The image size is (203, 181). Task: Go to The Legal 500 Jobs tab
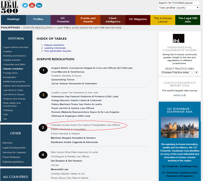(188, 20)
